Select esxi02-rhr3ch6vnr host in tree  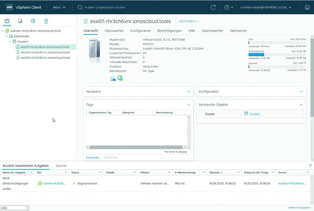pyautogui.click(x=45, y=52)
